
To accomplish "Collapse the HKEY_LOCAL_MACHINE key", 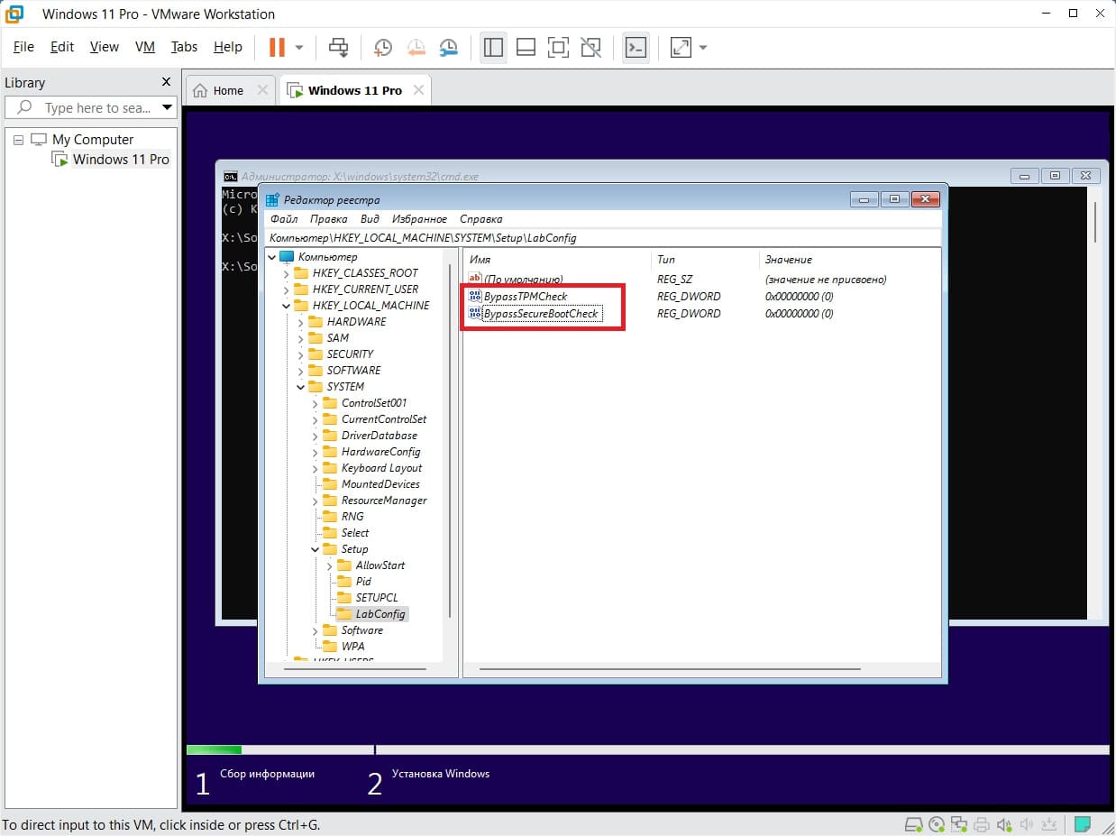I will point(287,306).
